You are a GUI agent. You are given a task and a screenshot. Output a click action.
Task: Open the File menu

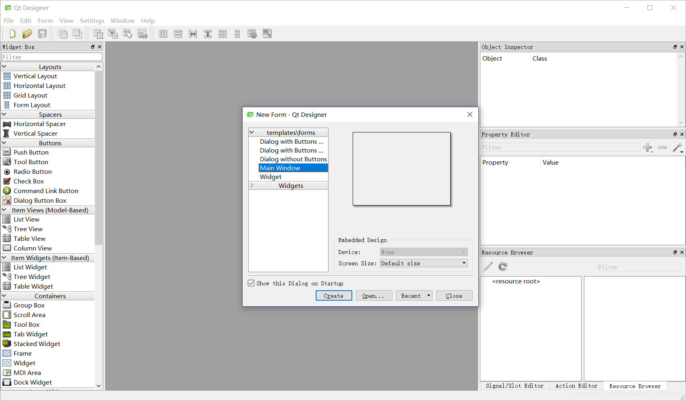(x=8, y=20)
